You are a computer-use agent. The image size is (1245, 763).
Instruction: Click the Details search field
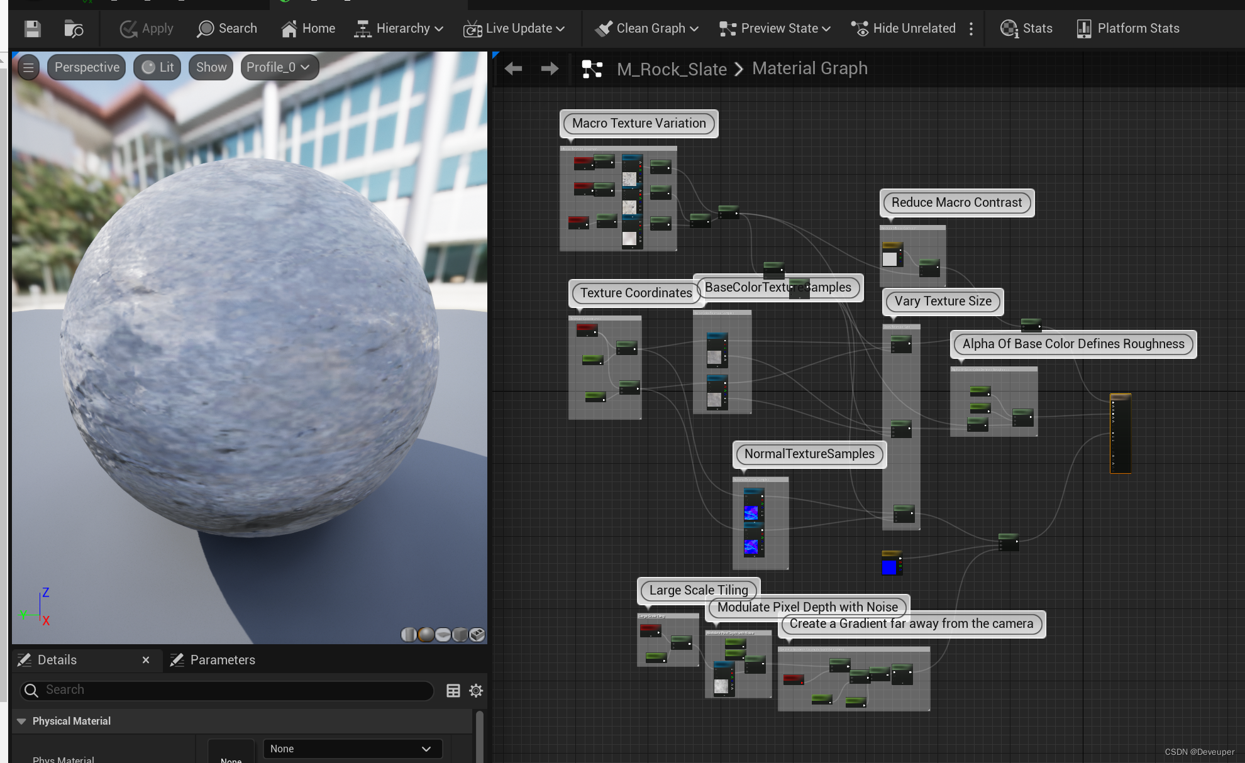pyautogui.click(x=226, y=690)
